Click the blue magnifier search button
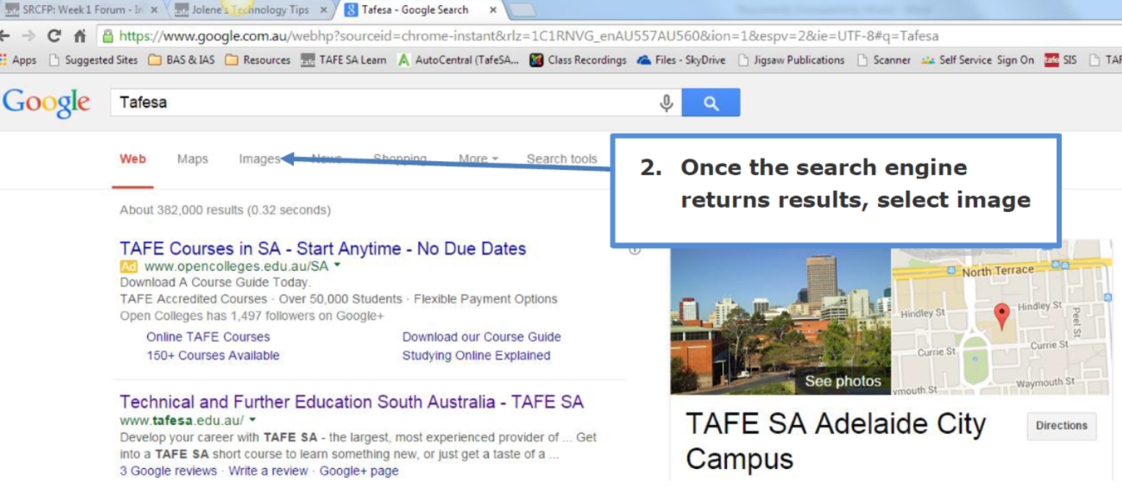This screenshot has width=1122, height=488. [711, 103]
